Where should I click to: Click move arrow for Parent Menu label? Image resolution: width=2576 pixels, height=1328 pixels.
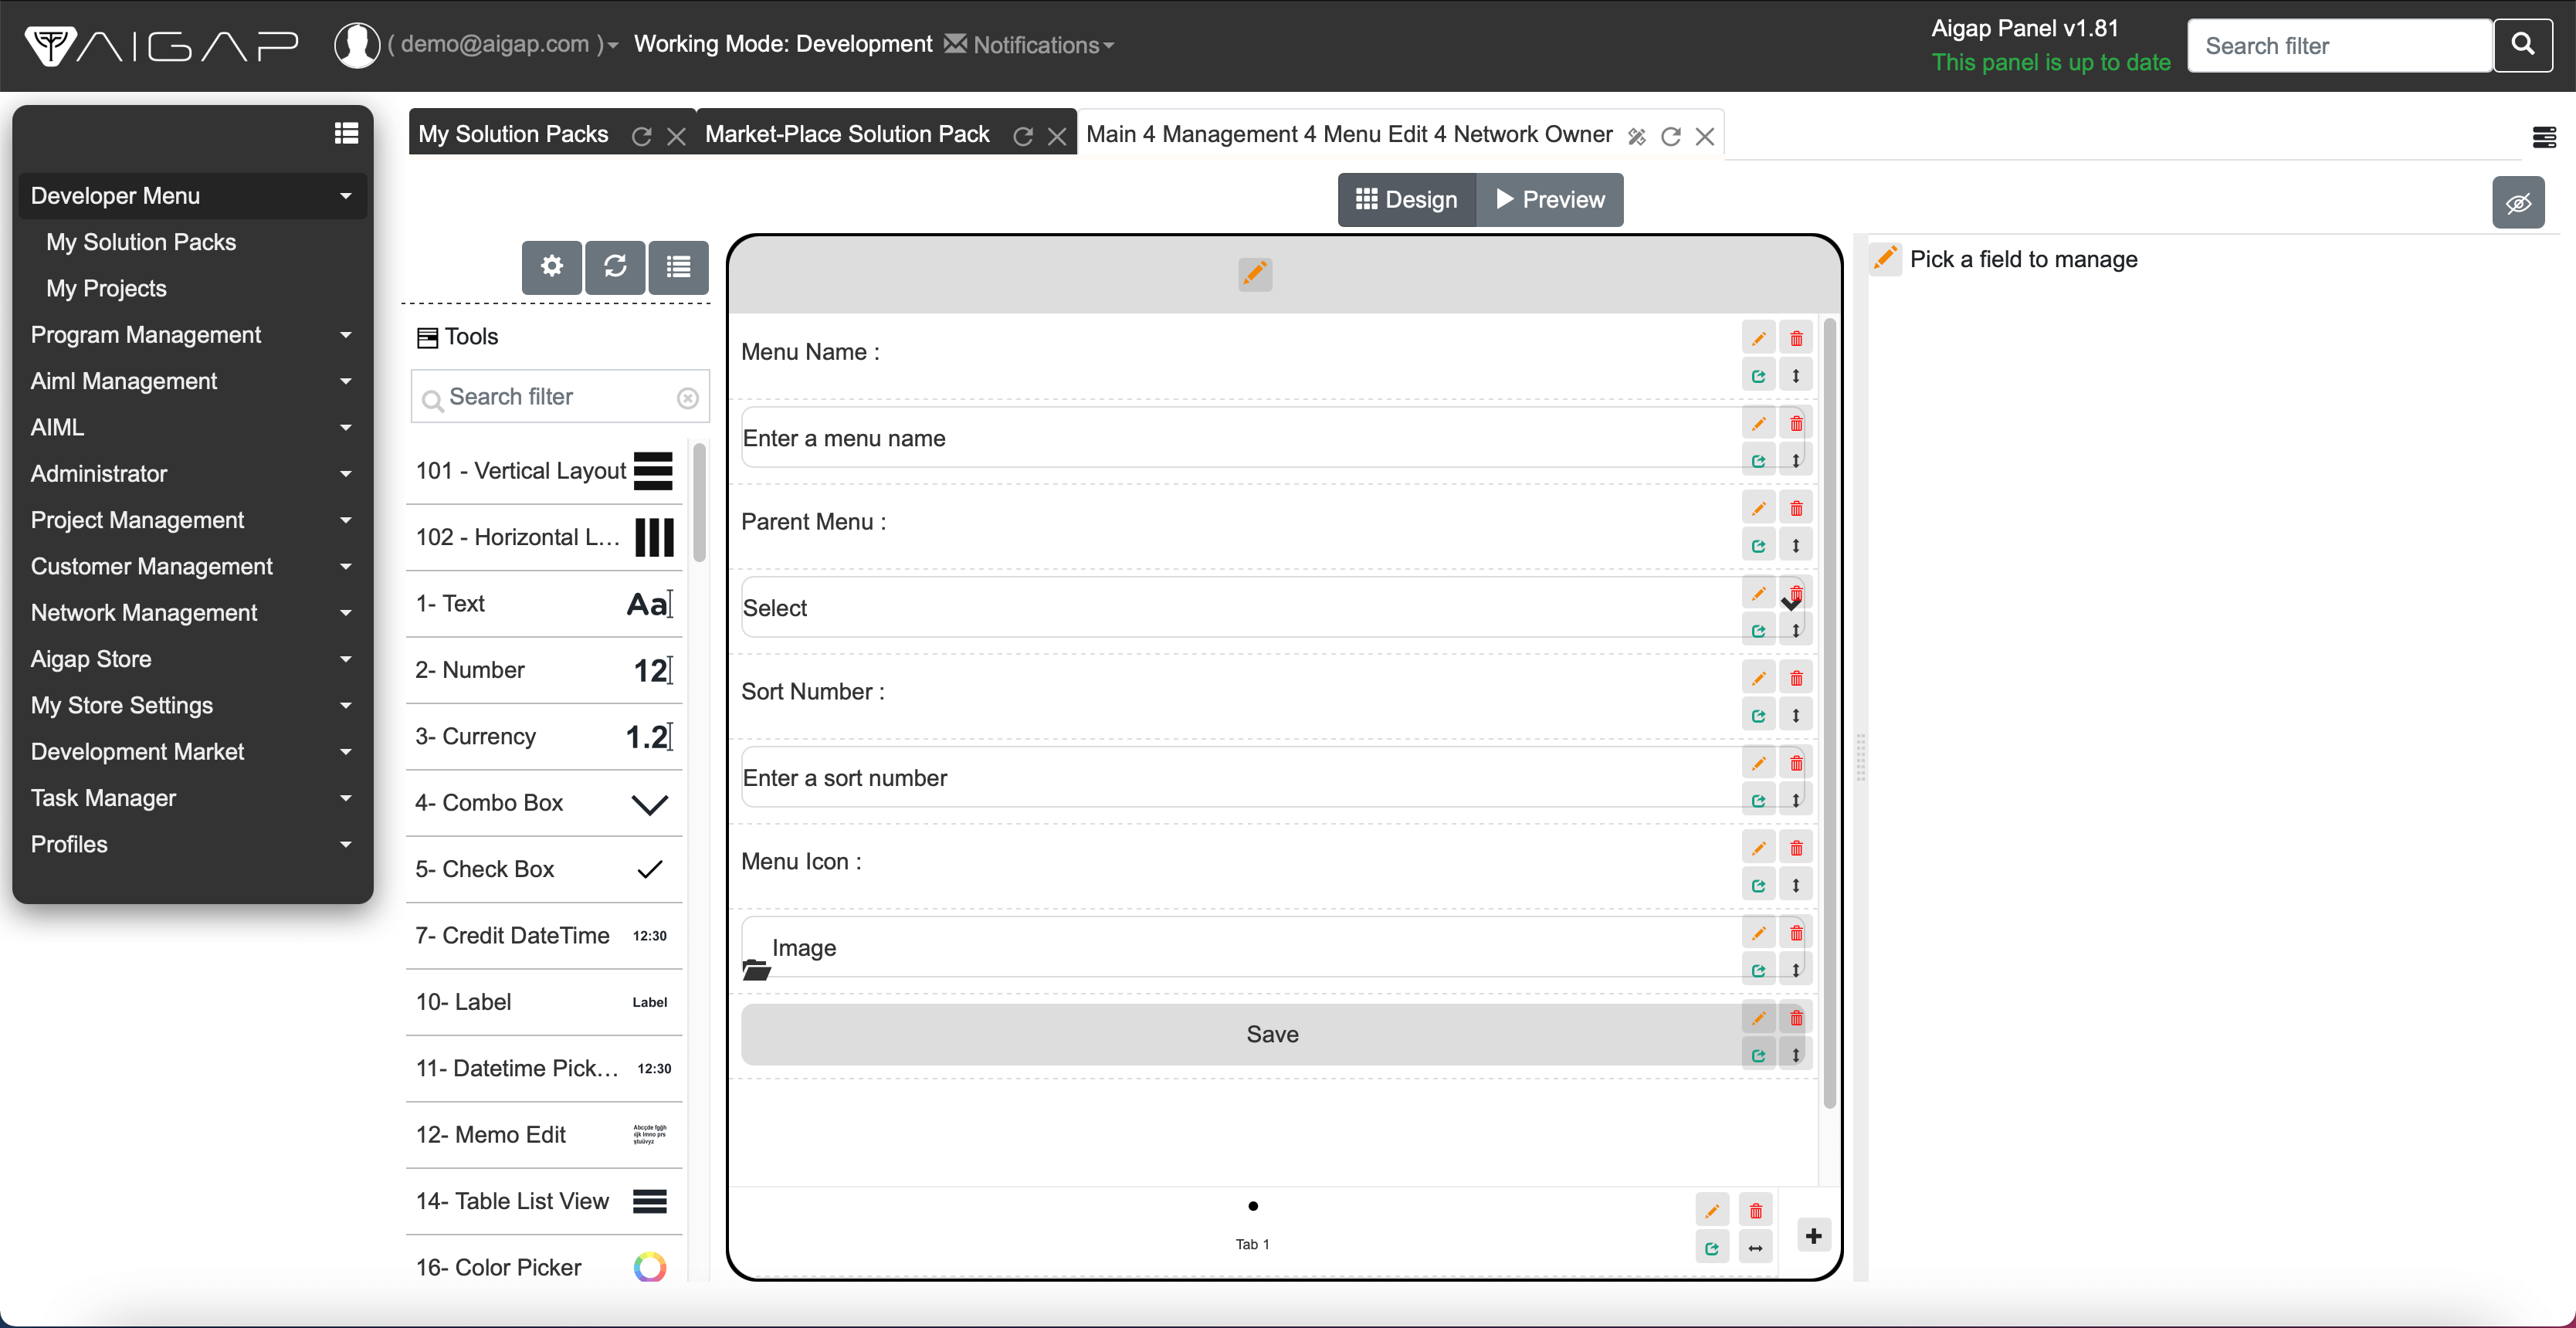[x=1796, y=546]
